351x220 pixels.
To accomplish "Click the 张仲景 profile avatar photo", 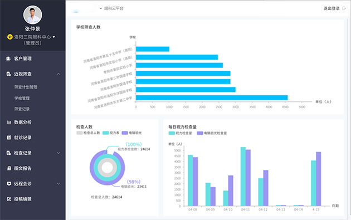I will [x=33, y=15].
